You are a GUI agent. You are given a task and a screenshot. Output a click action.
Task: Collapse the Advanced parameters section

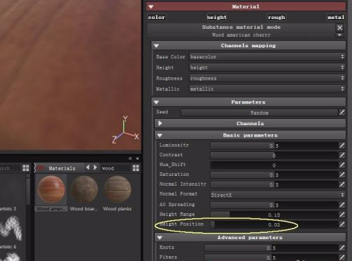(x=250, y=238)
